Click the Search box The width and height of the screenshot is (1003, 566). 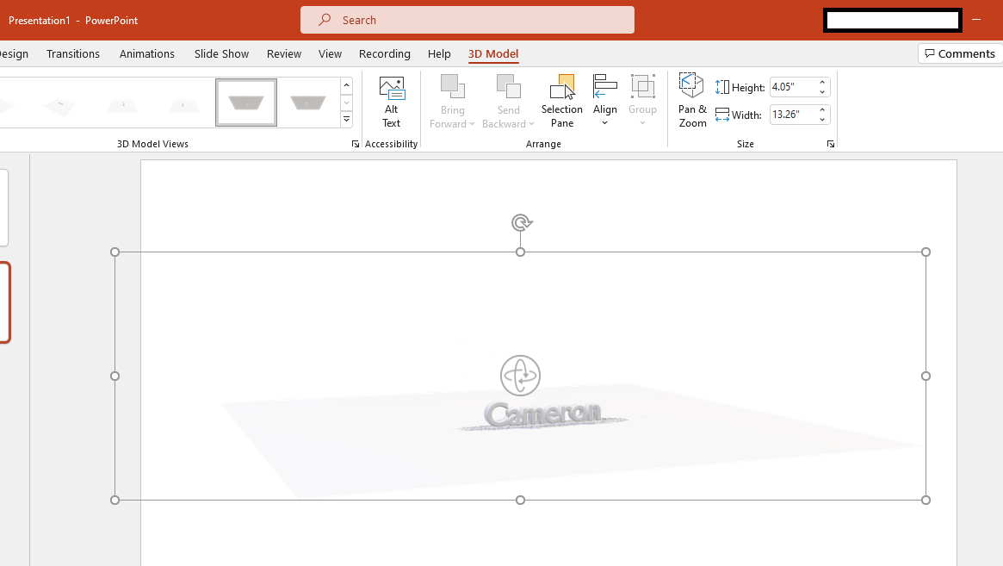click(467, 20)
